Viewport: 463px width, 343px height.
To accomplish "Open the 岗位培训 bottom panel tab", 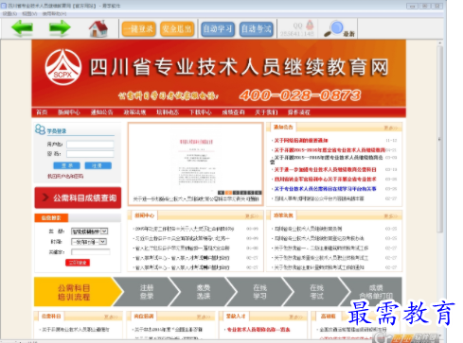I will tap(144, 316).
